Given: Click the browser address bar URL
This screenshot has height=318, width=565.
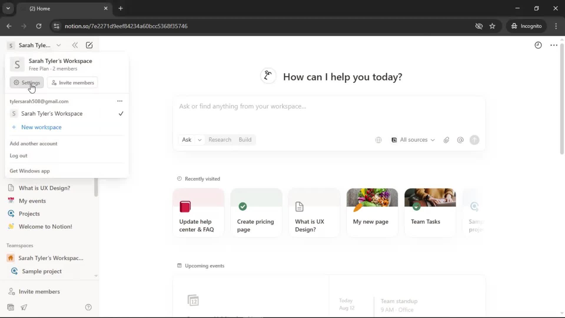Looking at the screenshot, I should (126, 26).
